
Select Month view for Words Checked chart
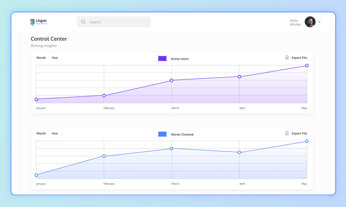pyautogui.click(x=41, y=133)
